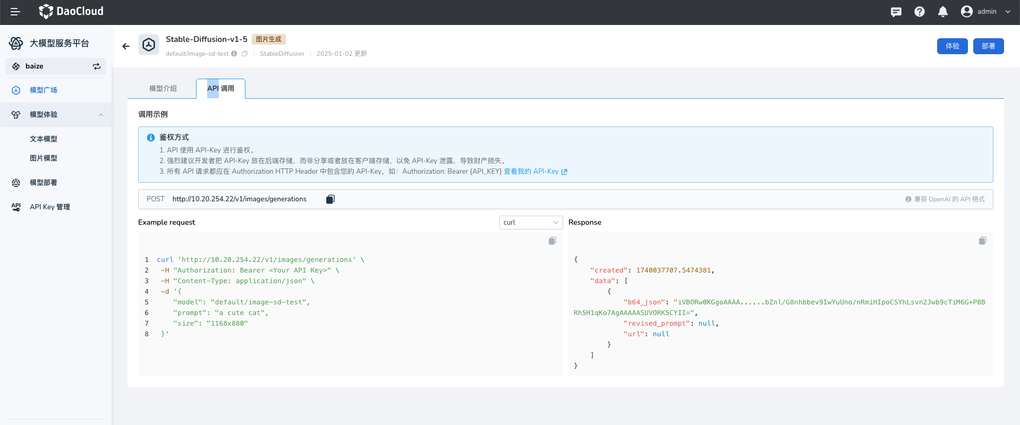Viewport: 1020px width, 425px height.
Task: Click the 鉴权方式 info icon
Action: [x=151, y=138]
